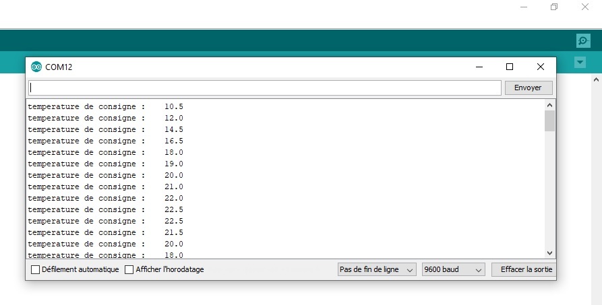The image size is (602, 305).
Task: Click the output scrollbar's down arrow
Action: tap(549, 252)
